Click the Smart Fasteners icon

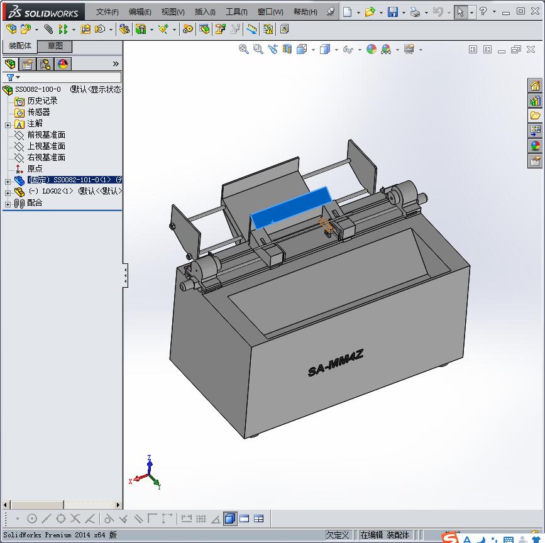coord(85,29)
